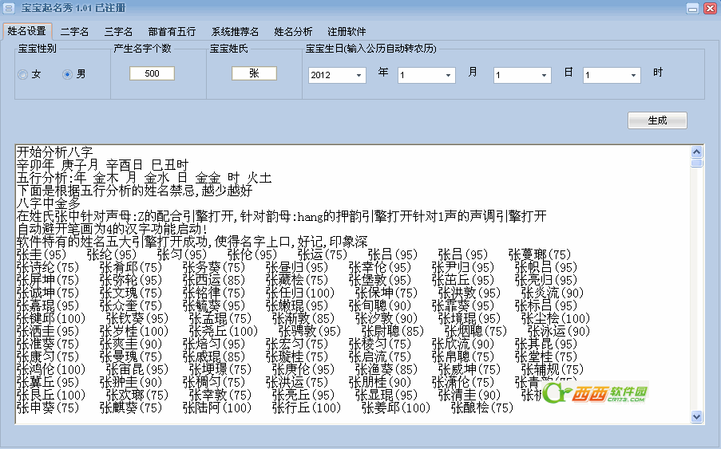721x449 pixels.
Task: Switch to the 三字名 tab
Action: click(118, 32)
